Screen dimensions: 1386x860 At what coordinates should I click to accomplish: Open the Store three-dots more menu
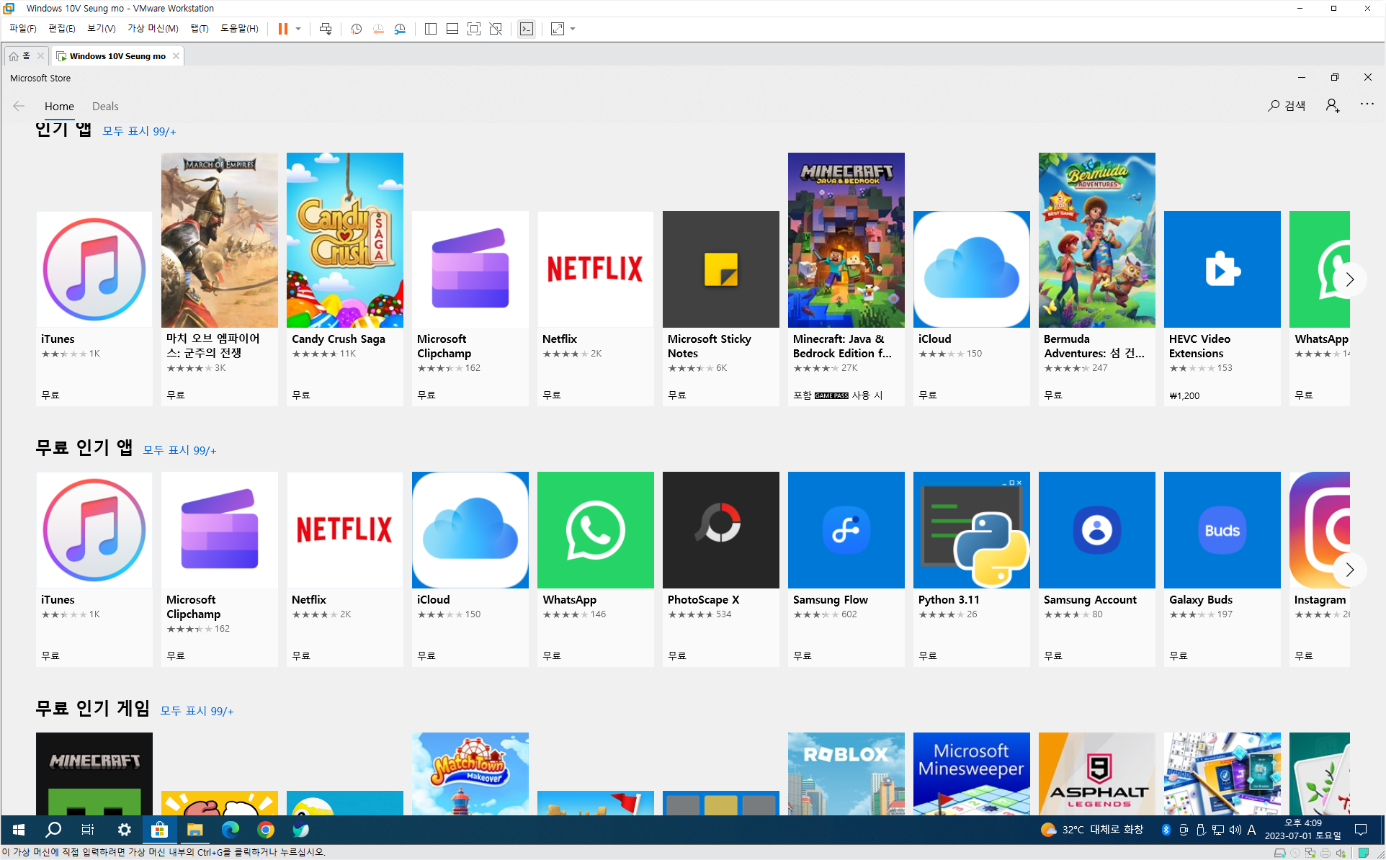[x=1367, y=104]
